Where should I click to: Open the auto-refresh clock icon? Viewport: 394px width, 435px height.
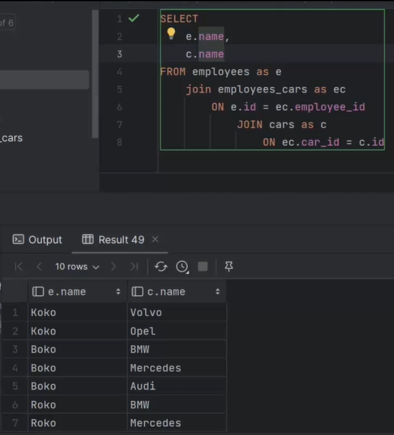pyautogui.click(x=182, y=266)
